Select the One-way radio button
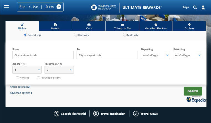 pos(76,35)
